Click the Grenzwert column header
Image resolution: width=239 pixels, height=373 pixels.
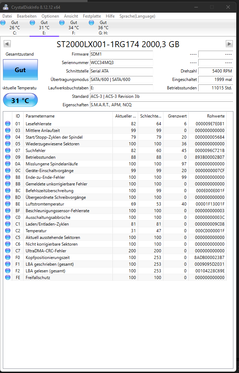point(176,116)
